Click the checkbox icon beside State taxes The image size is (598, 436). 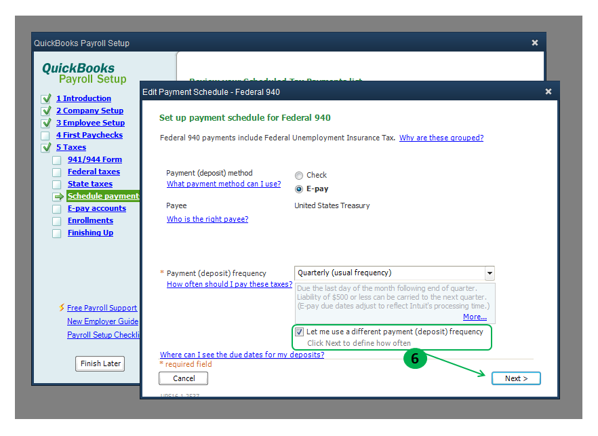coord(57,184)
